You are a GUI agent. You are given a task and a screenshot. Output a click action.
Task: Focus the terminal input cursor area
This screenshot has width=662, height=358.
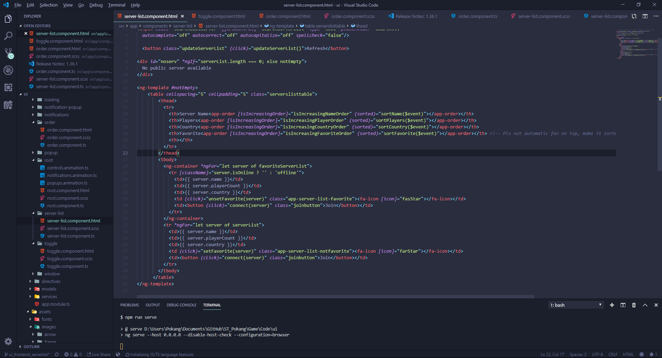(x=121, y=346)
